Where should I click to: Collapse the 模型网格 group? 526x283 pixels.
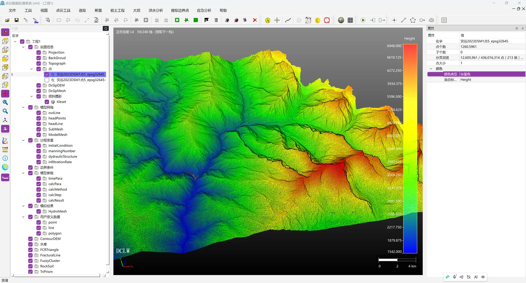click(x=23, y=107)
